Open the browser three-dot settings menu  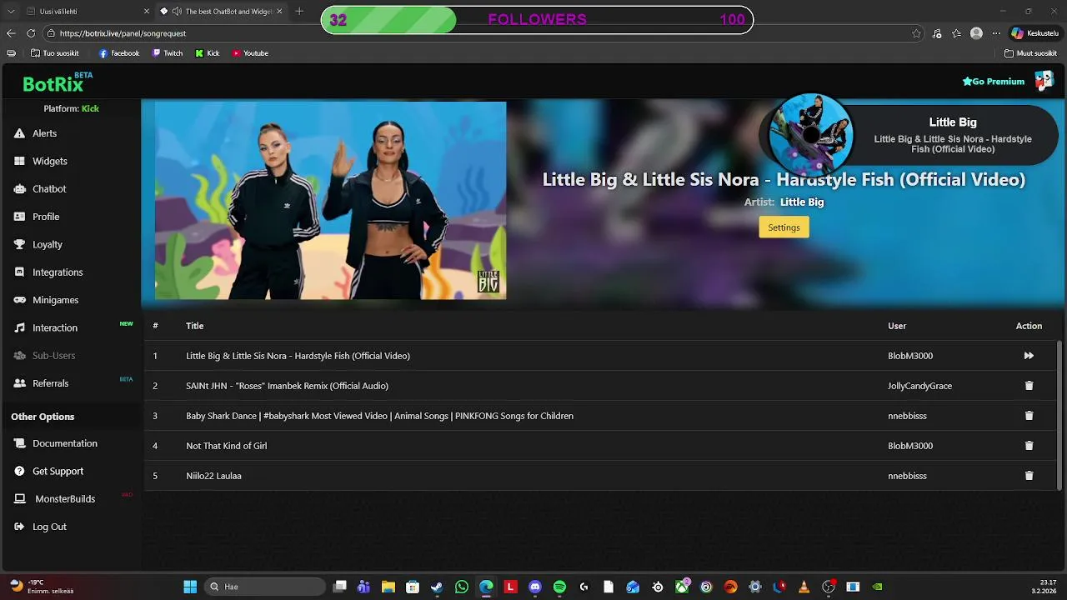point(995,33)
